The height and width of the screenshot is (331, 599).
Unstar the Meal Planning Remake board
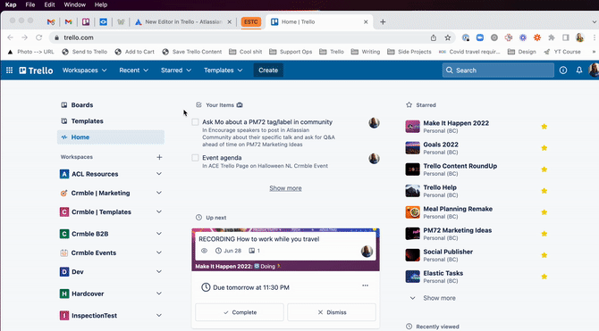[544, 212]
